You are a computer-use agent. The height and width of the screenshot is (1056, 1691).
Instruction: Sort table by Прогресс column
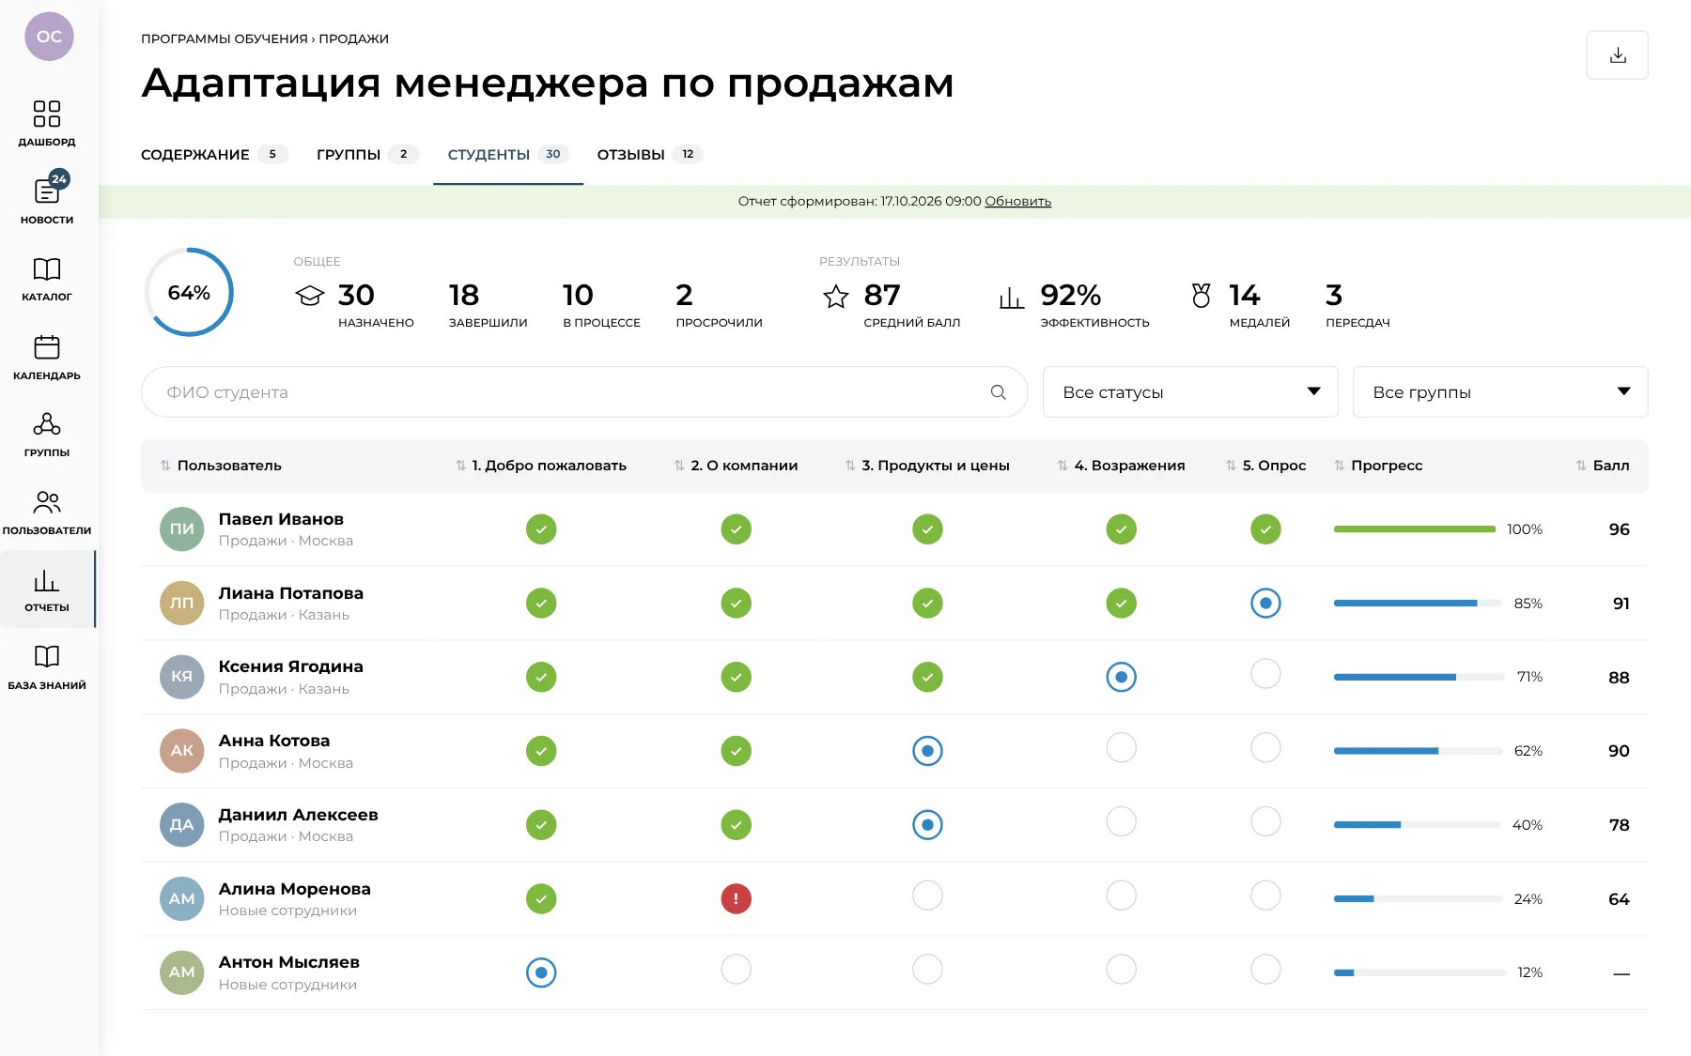(x=1378, y=466)
